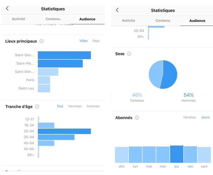Tap the mer bar in followers chart
This screenshot has height=175, width=213.
click(163, 155)
